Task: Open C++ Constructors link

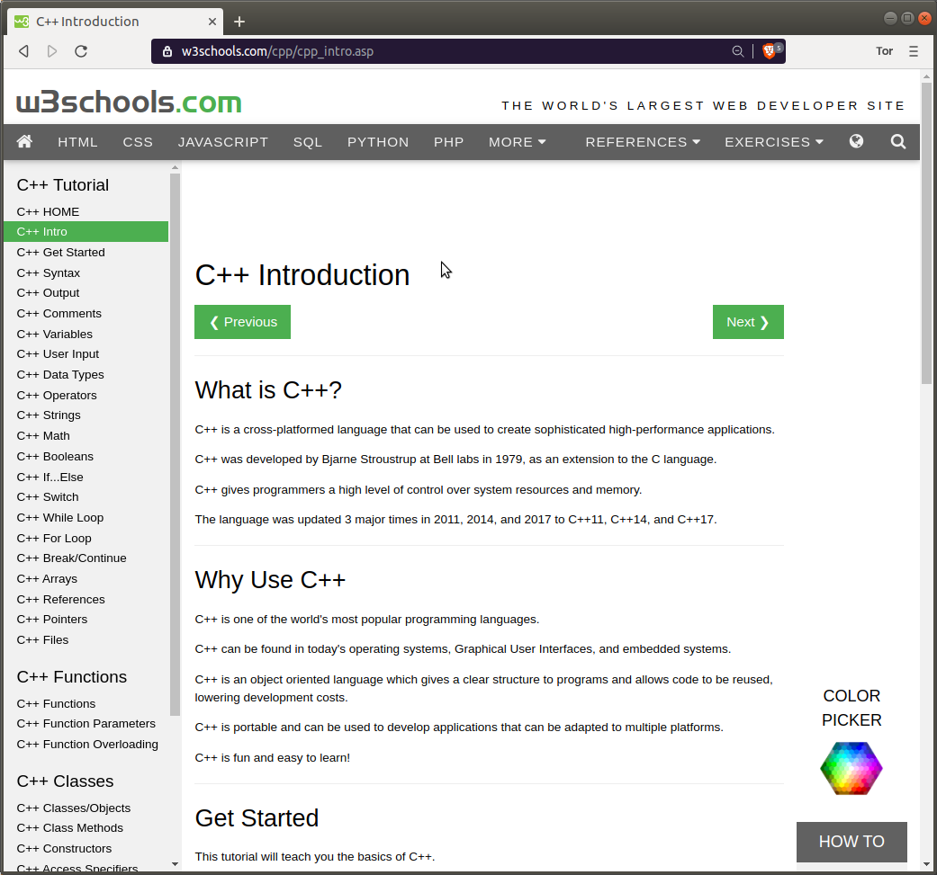Action: coord(64,849)
